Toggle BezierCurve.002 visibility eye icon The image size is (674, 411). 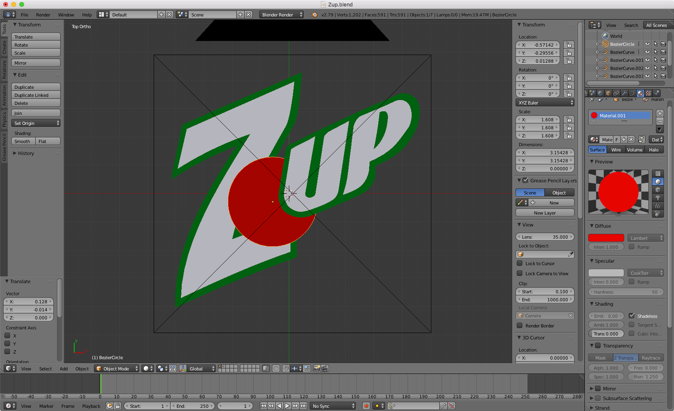tap(648, 68)
